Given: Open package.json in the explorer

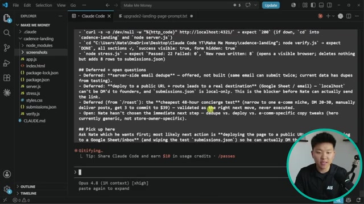Looking at the screenshot, I should [x=38, y=80].
